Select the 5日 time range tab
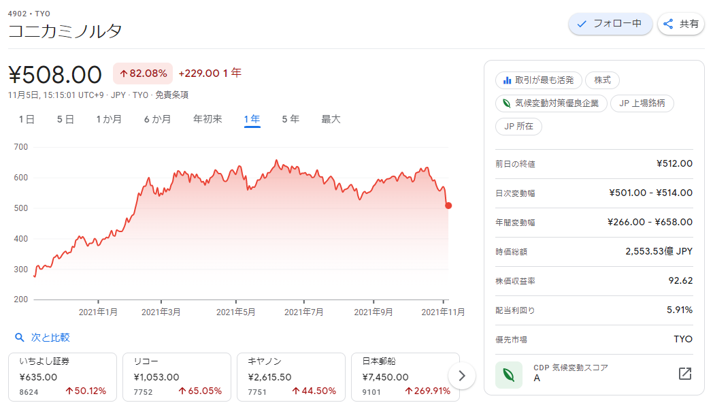713x405 pixels. pyautogui.click(x=65, y=119)
